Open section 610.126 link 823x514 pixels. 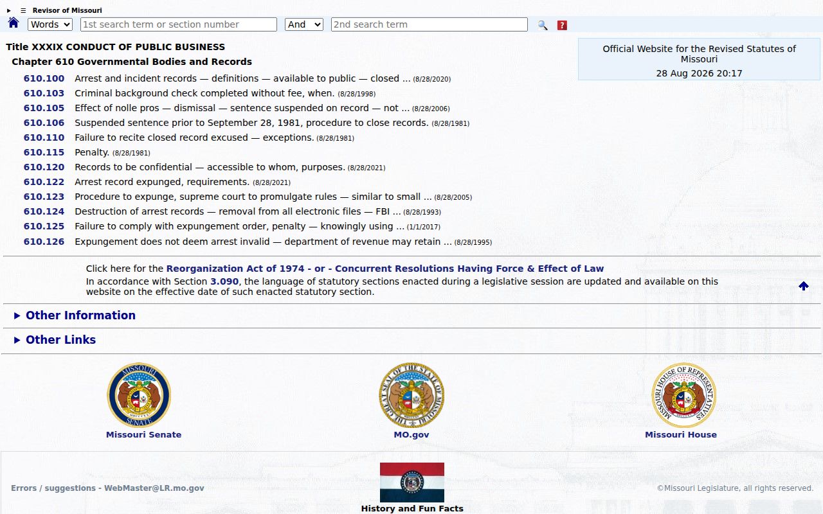(44, 242)
